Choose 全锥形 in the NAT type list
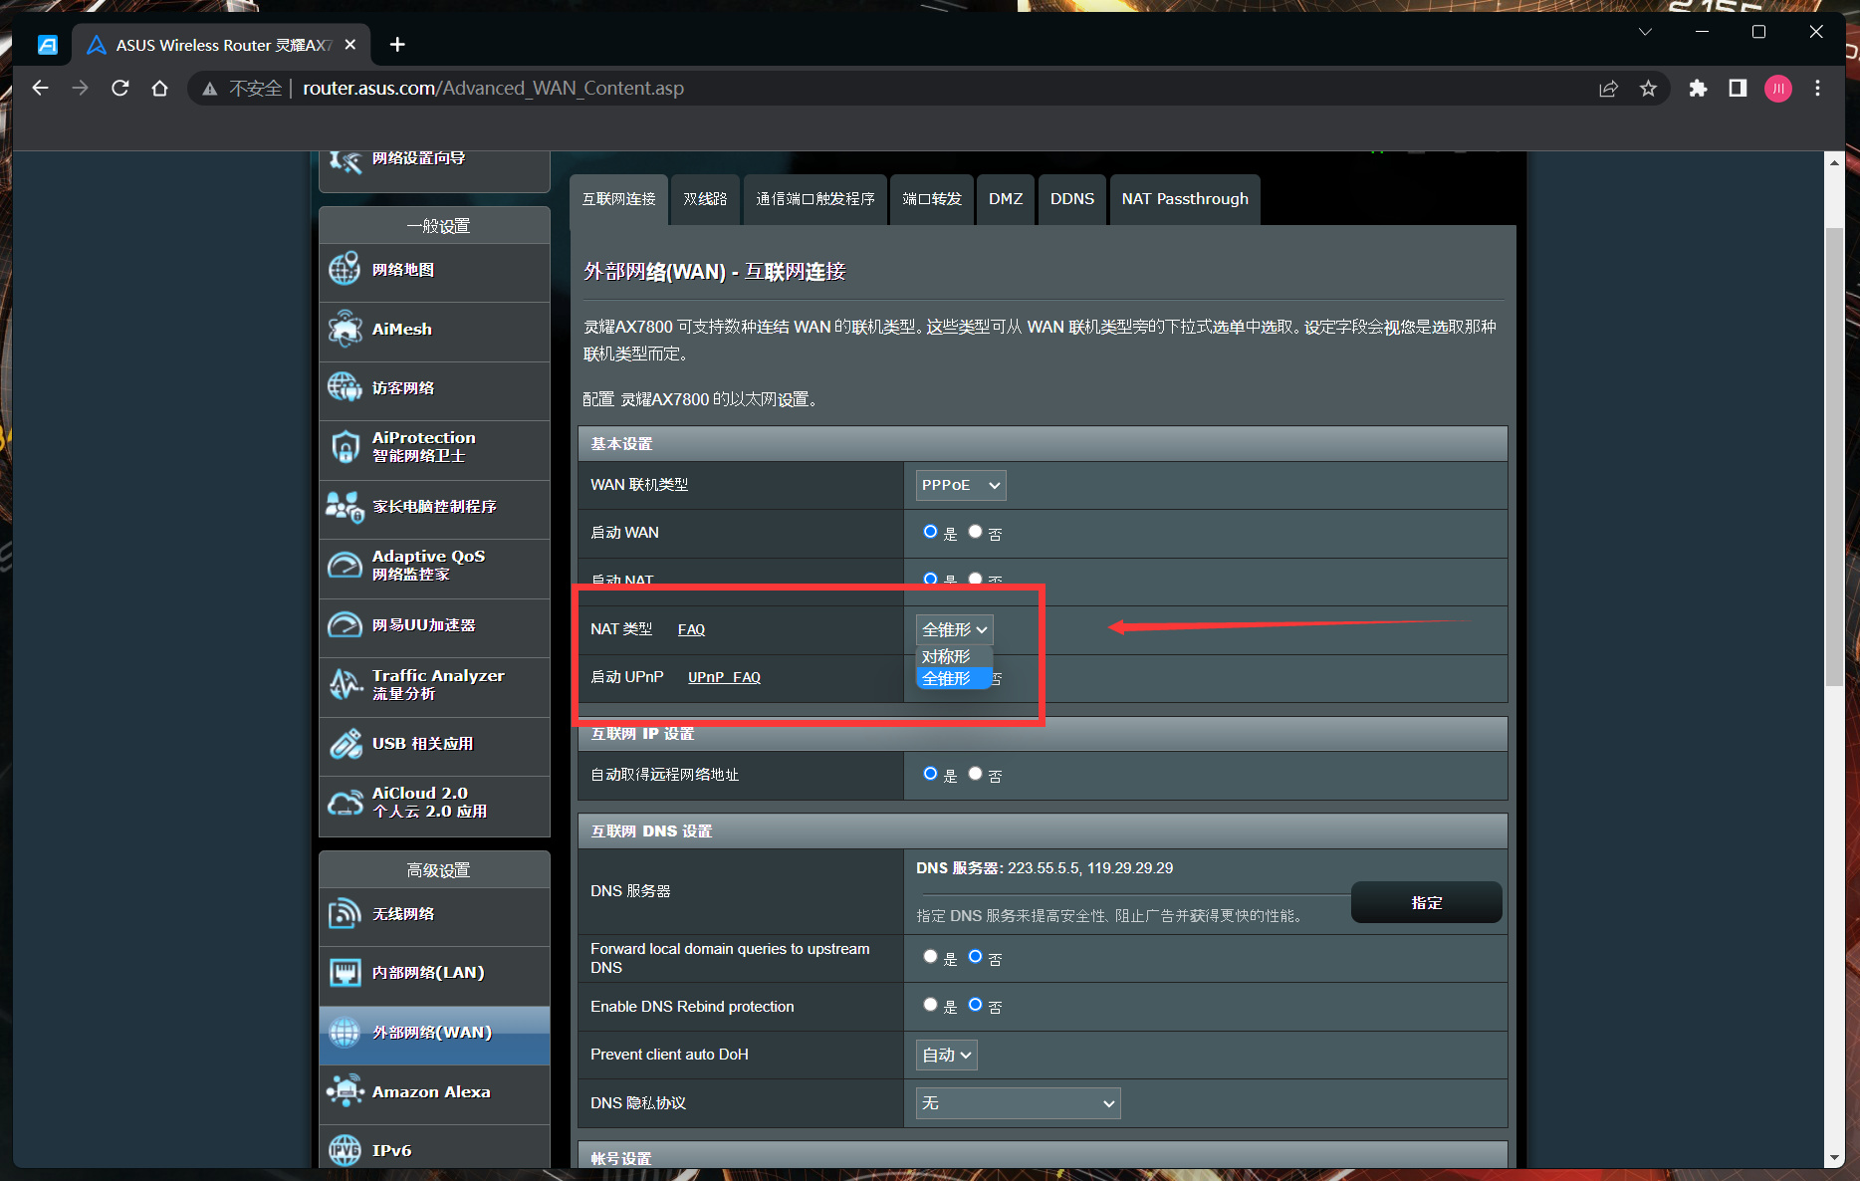This screenshot has width=1860, height=1181. 953,678
